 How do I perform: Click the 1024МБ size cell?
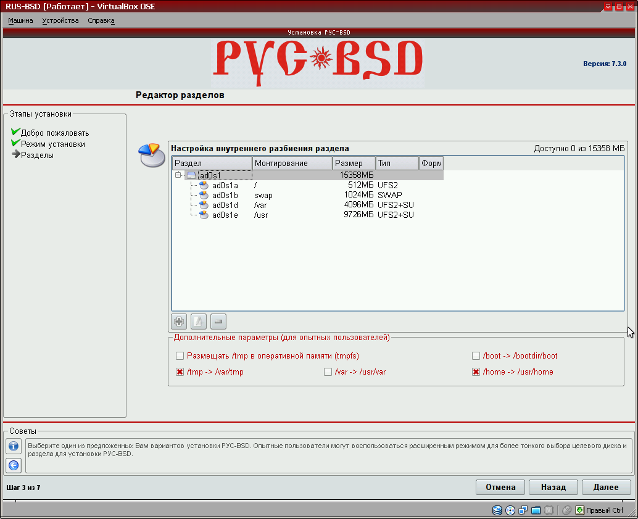[x=358, y=195]
